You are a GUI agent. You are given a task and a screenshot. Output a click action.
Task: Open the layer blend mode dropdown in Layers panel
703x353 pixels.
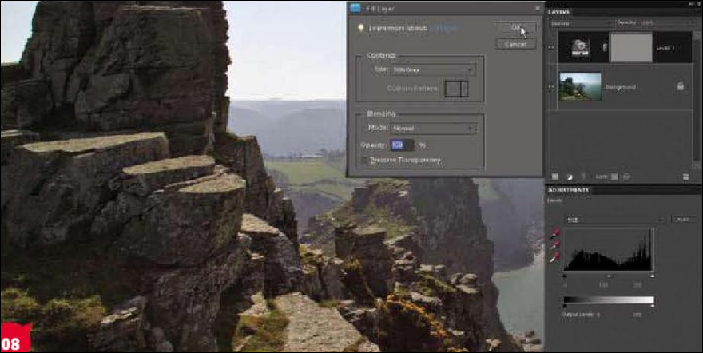pyautogui.click(x=581, y=23)
